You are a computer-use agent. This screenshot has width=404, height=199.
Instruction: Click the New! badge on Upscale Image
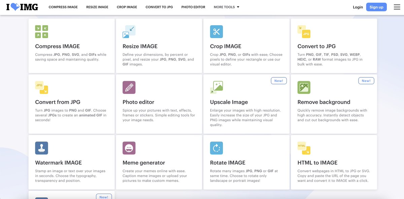pyautogui.click(x=279, y=80)
